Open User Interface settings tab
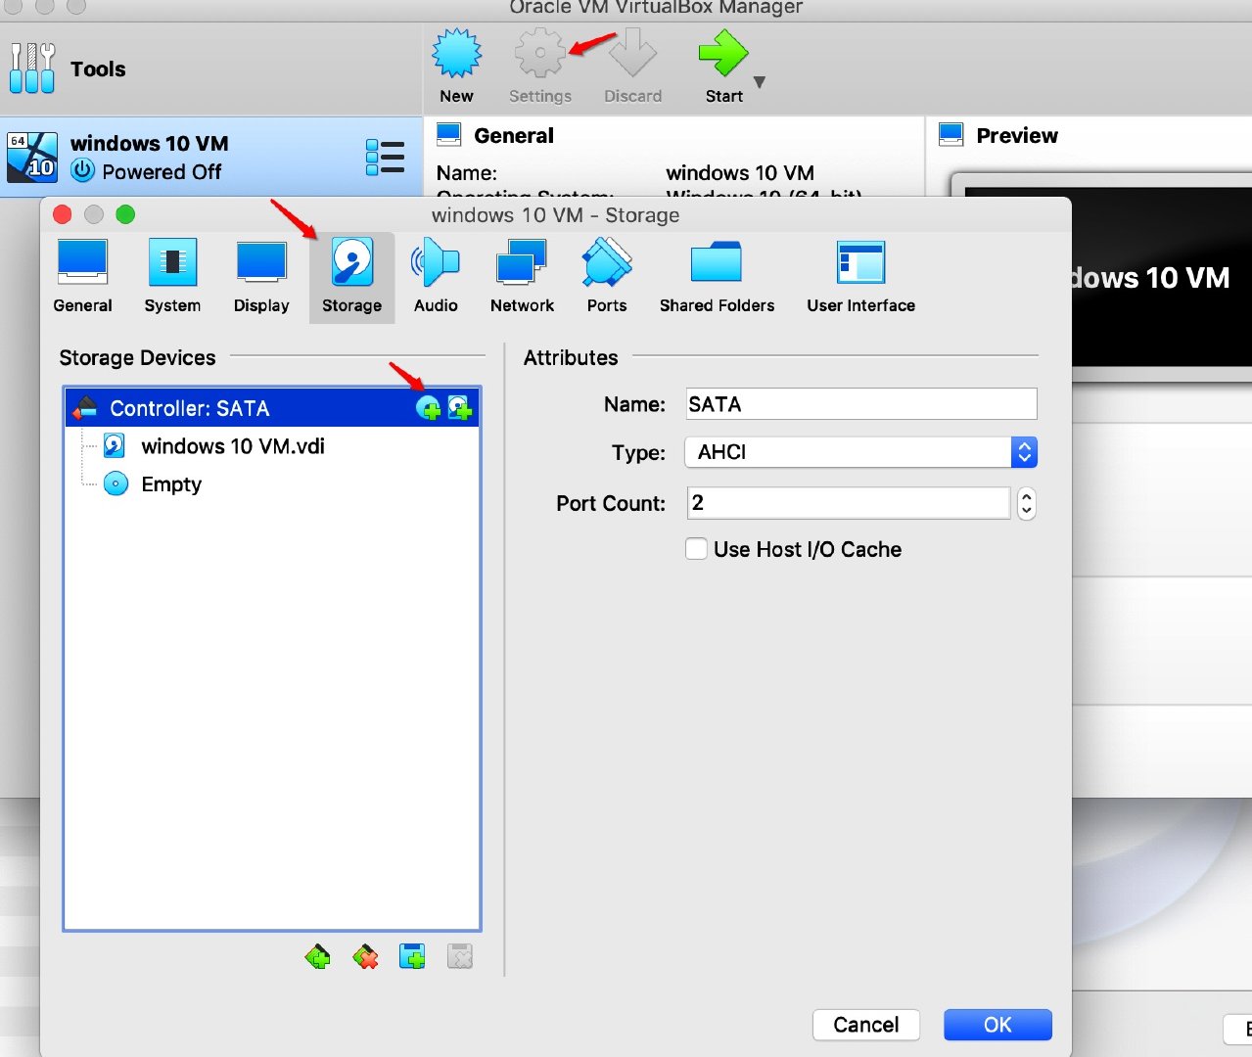This screenshot has width=1252, height=1057. pyautogui.click(x=860, y=277)
